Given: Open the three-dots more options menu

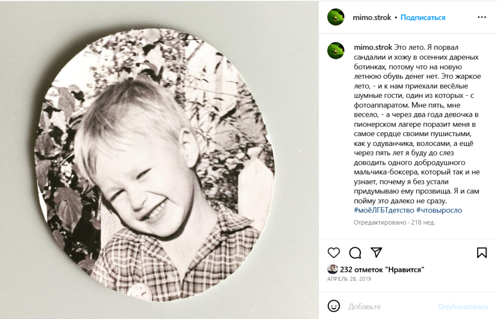Looking at the screenshot, I should point(482,17).
